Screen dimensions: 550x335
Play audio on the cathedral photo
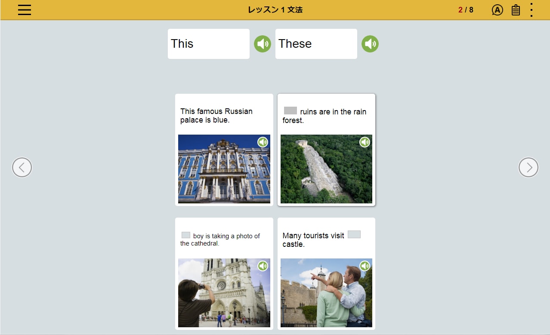263,266
